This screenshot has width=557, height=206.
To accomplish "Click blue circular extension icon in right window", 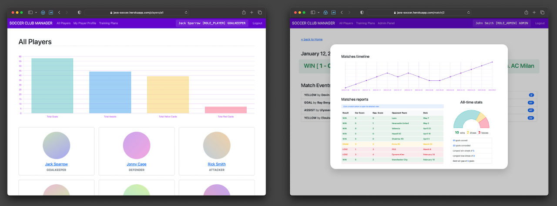I will point(326,13).
